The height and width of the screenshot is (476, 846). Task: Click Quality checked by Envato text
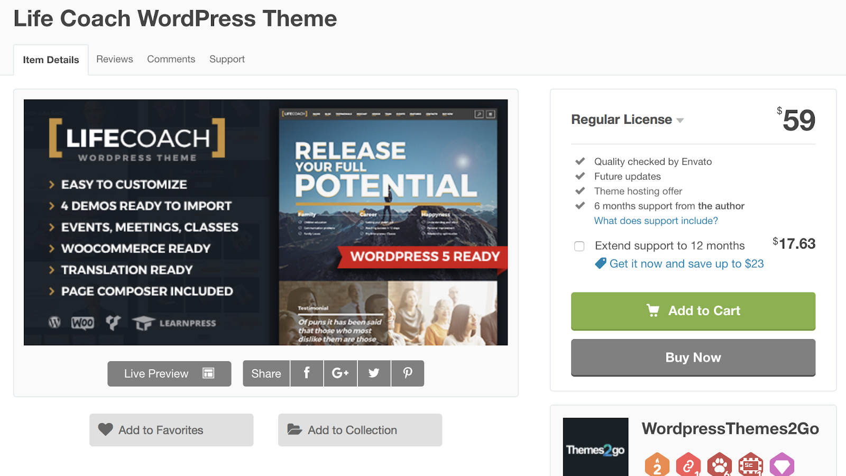pyautogui.click(x=653, y=161)
